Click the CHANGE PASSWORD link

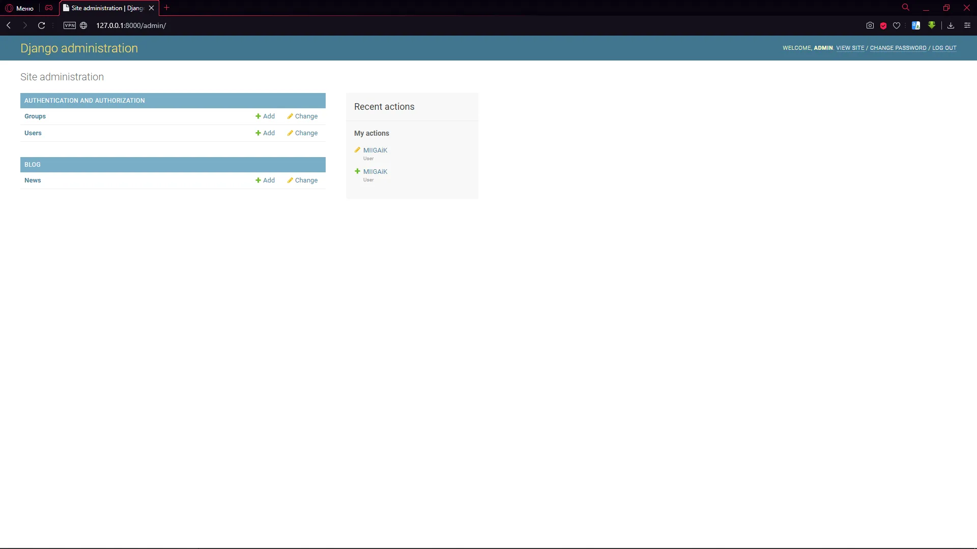point(898,48)
